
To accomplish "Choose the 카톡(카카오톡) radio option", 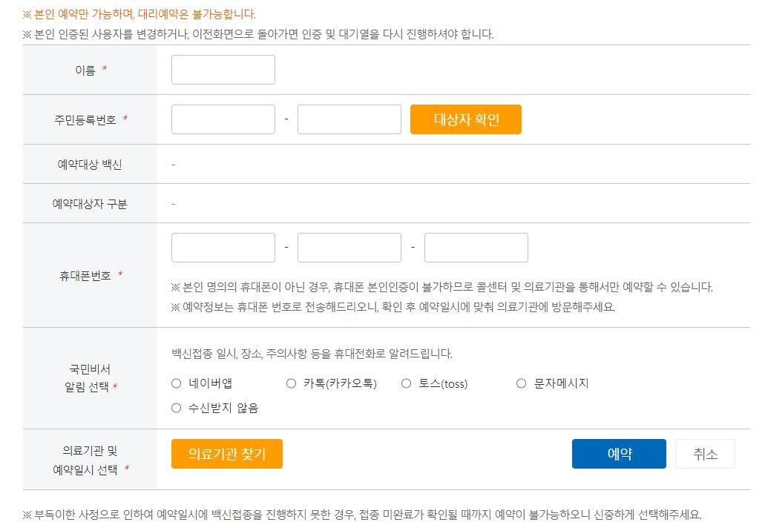I will click(x=292, y=383).
